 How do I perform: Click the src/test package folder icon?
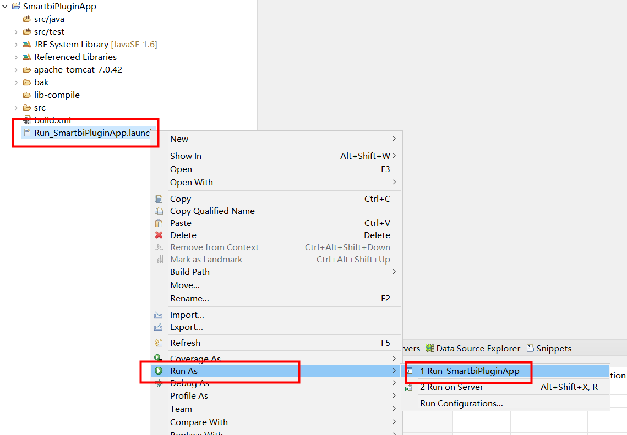pyautogui.click(x=27, y=31)
